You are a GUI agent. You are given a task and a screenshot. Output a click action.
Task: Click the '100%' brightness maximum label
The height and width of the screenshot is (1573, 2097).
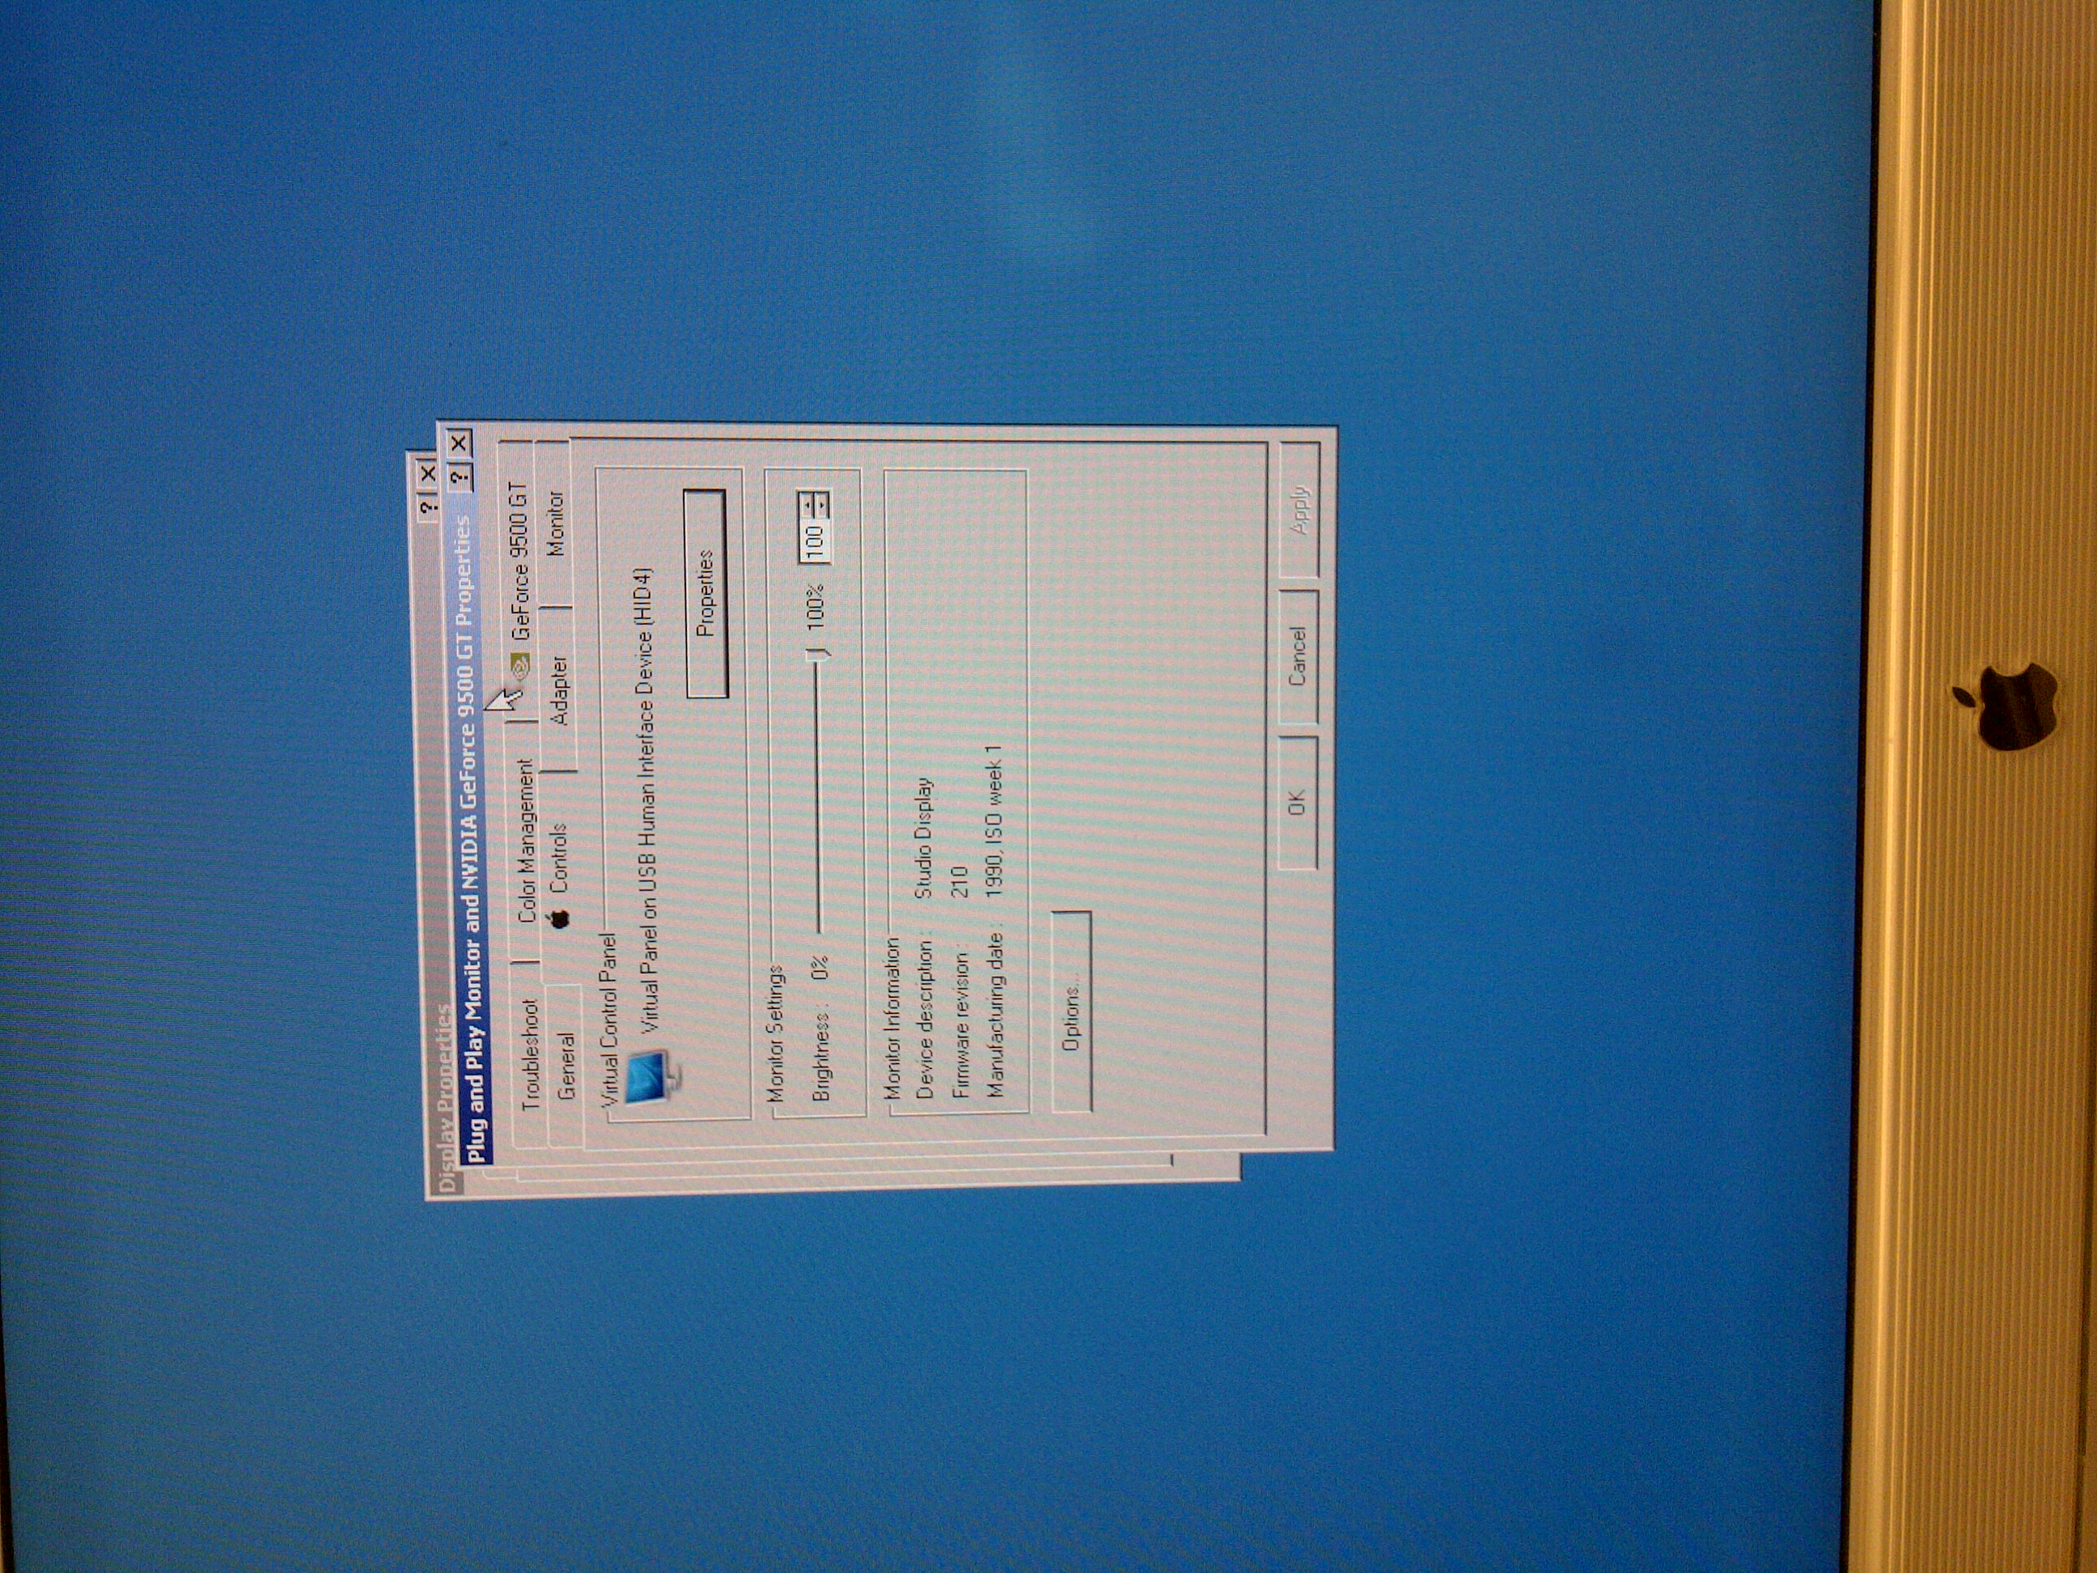point(815,607)
